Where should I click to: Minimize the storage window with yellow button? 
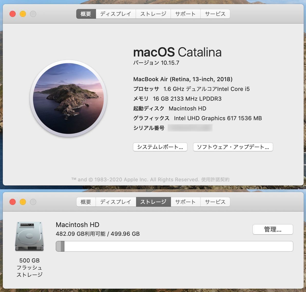(x=23, y=202)
